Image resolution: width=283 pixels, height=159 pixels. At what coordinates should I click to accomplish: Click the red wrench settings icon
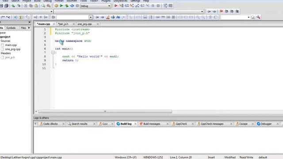pos(258,17)
